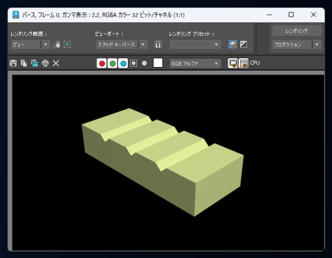Copy the rendered image to clipboard

[x=24, y=63]
